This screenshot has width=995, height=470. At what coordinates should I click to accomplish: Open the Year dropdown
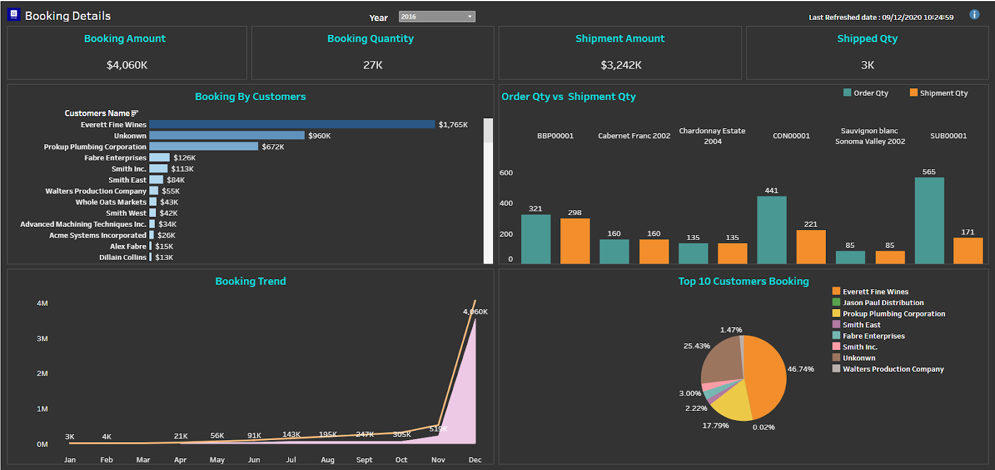pyautogui.click(x=437, y=17)
